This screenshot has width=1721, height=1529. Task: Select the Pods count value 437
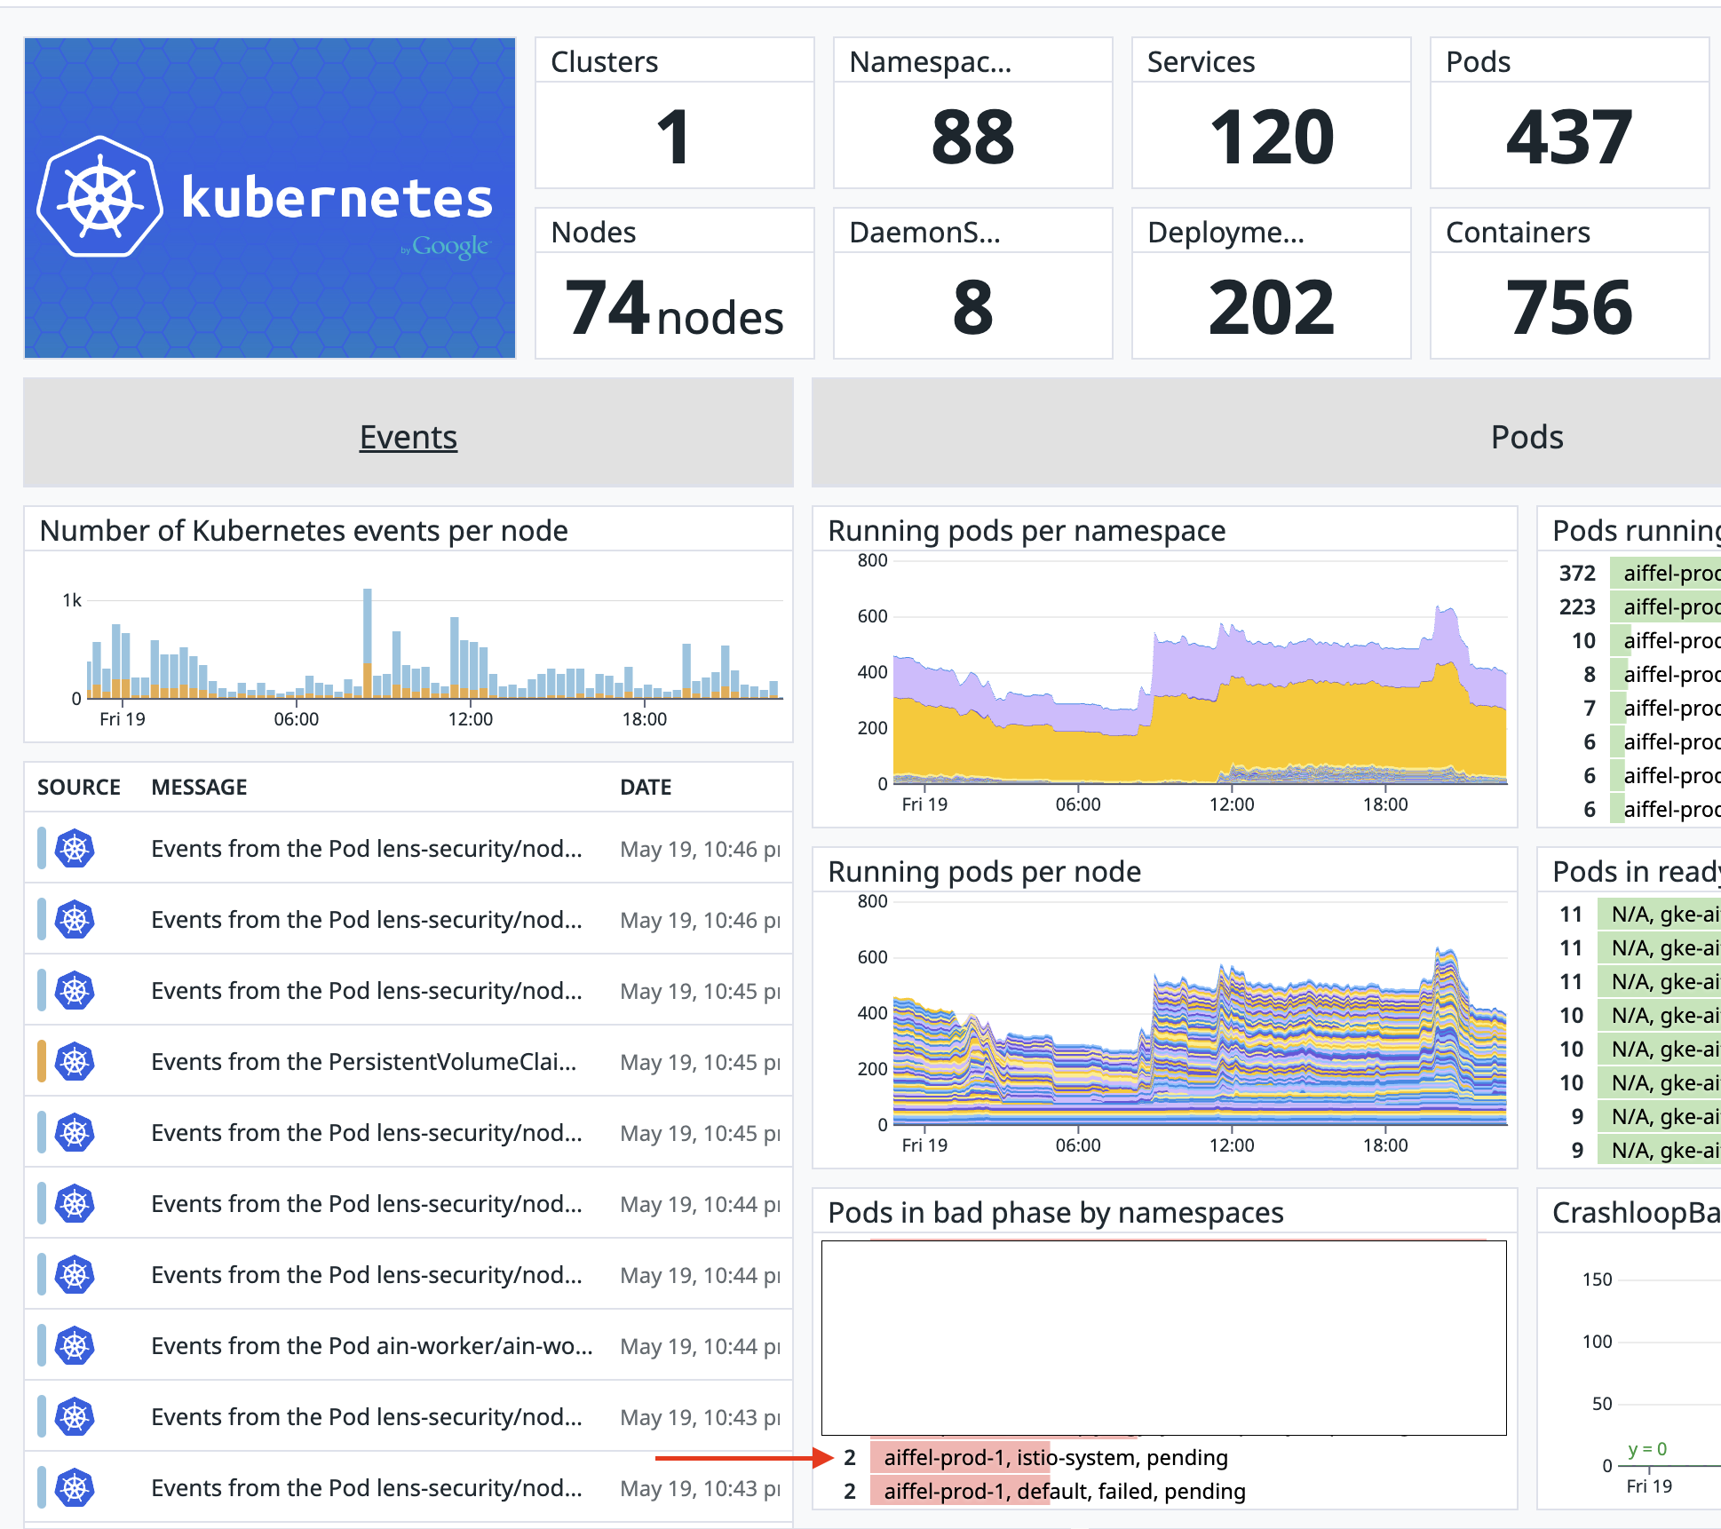point(1569,137)
